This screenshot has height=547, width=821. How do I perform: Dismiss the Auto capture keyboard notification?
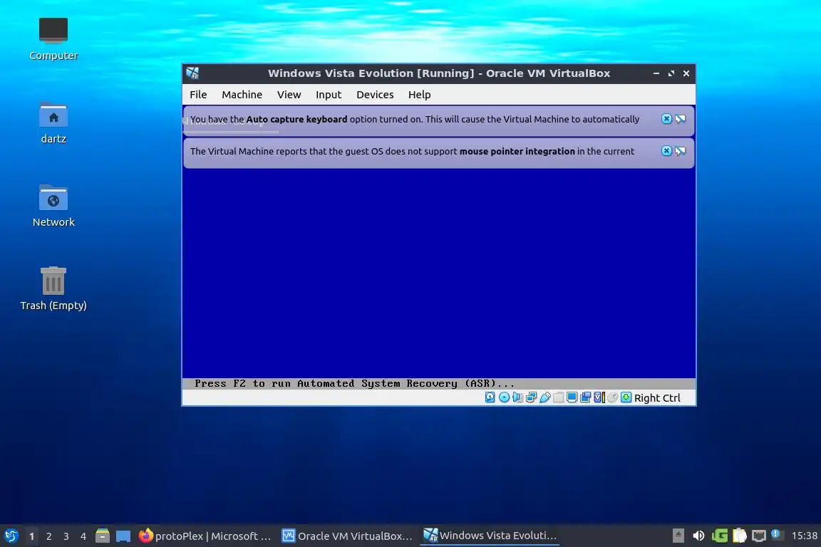click(x=666, y=119)
